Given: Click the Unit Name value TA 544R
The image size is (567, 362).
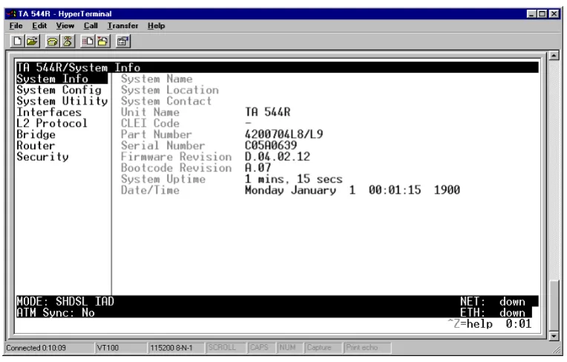Looking at the screenshot, I should (x=268, y=112).
